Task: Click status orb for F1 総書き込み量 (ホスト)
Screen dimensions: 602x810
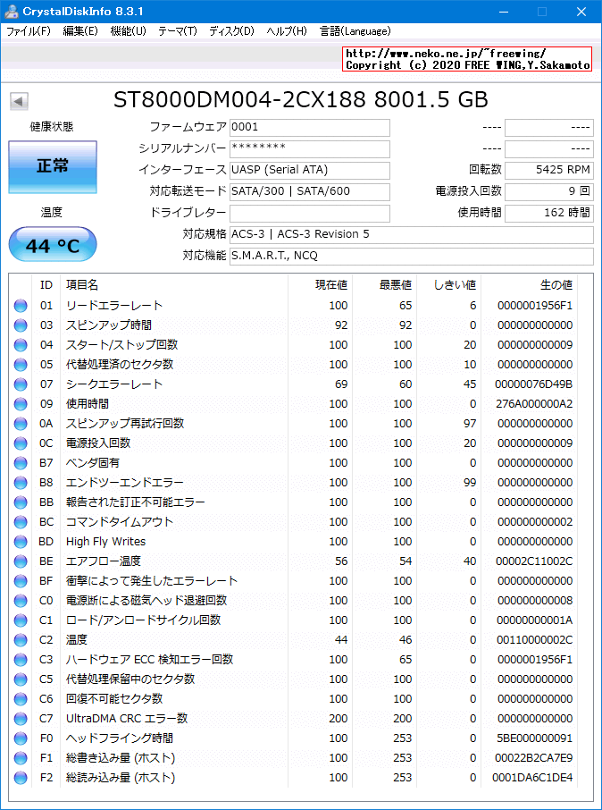Action: (21, 758)
